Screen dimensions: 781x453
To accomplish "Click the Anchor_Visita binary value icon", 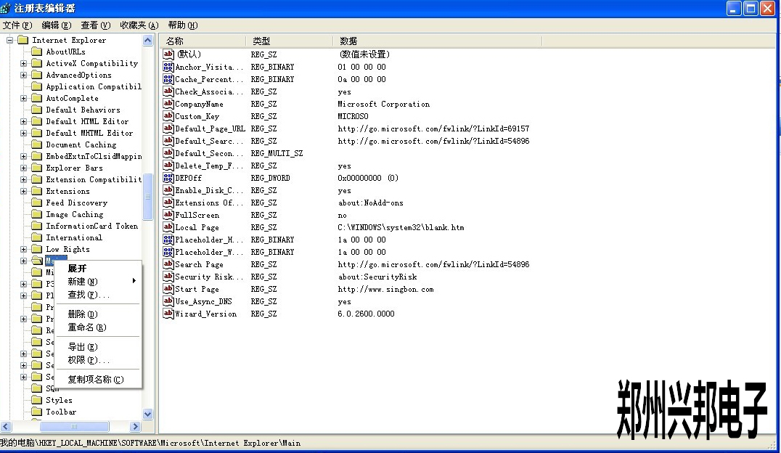I will (168, 67).
